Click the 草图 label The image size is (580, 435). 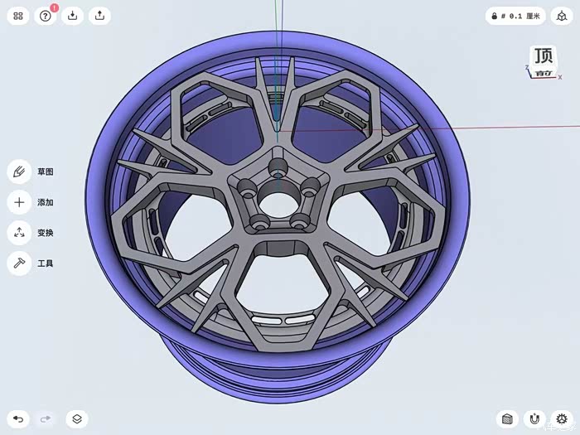coord(45,172)
